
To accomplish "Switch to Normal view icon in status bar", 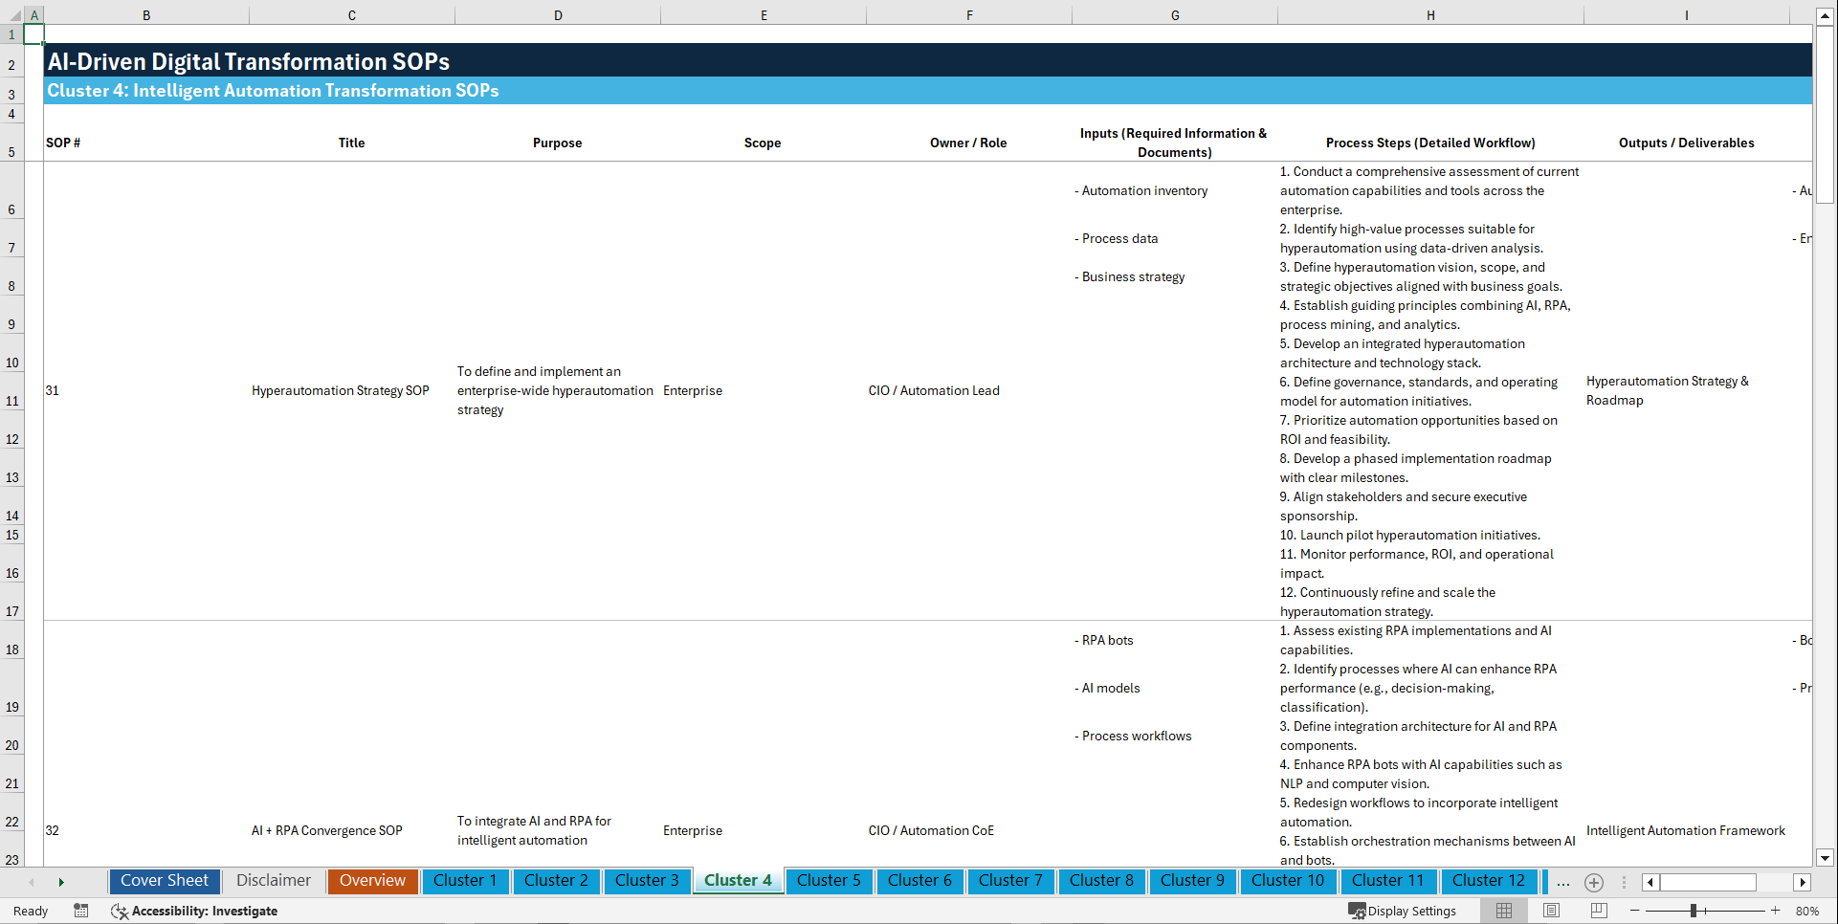I will point(1503,911).
